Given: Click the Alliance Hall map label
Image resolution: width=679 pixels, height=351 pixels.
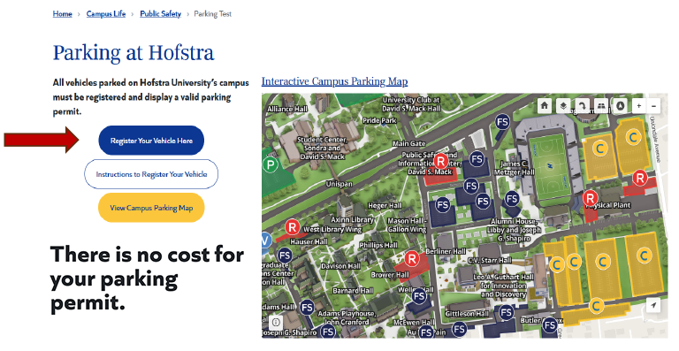Looking at the screenshot, I should coord(287,109).
